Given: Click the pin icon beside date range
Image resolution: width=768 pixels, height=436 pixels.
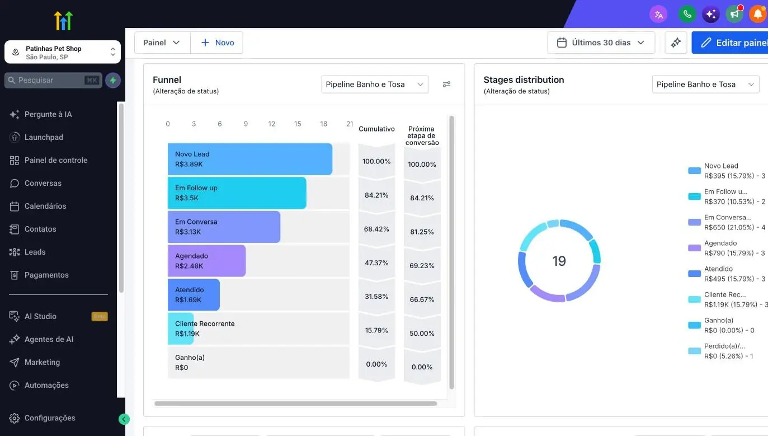Looking at the screenshot, I should coord(676,43).
